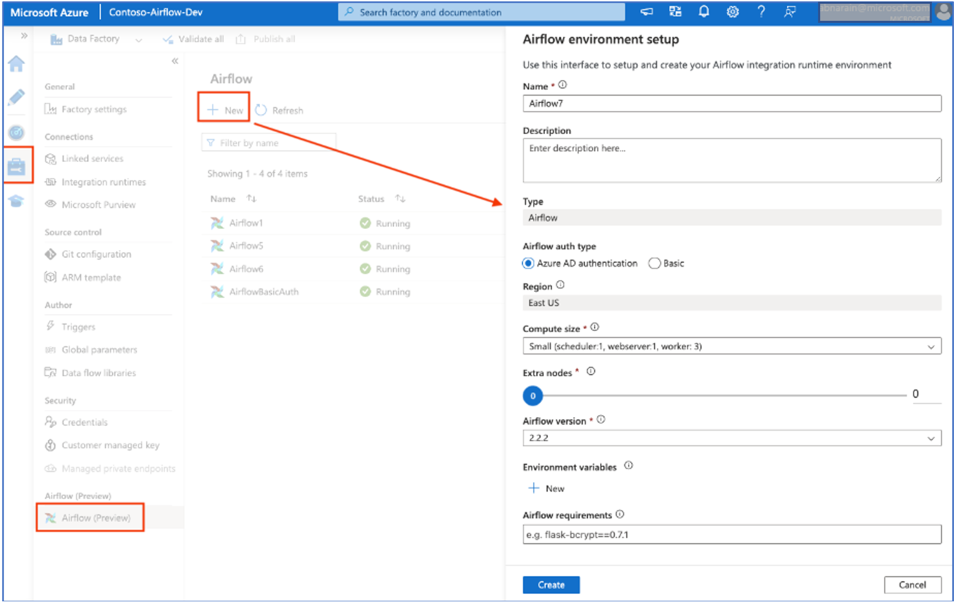Select Basic auth type radio button

654,263
